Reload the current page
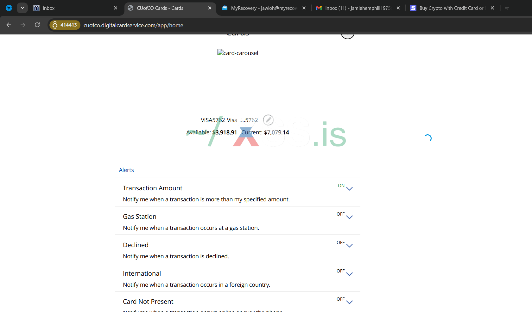The width and height of the screenshot is (532, 312). (x=37, y=25)
